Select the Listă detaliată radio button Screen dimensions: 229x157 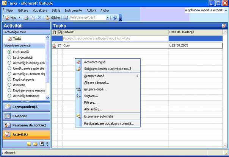click(x=9, y=57)
